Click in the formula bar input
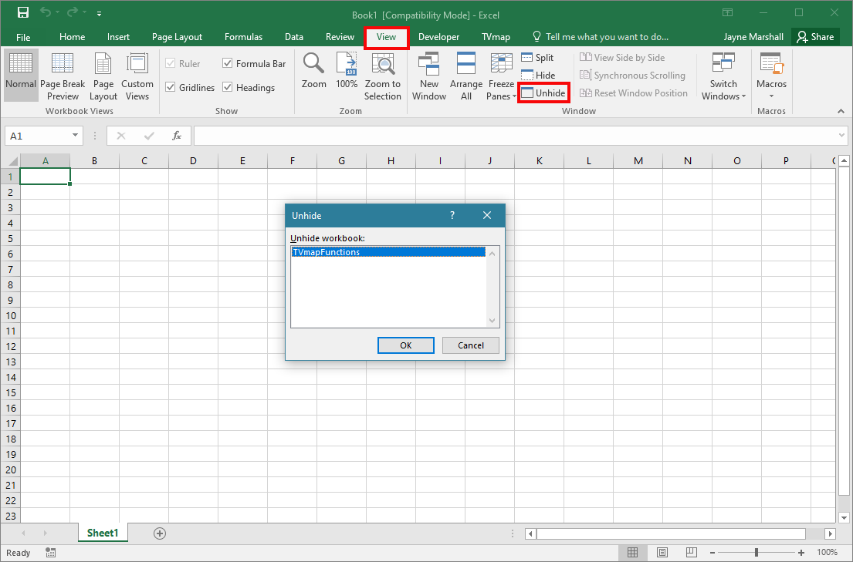853x562 pixels. point(516,136)
